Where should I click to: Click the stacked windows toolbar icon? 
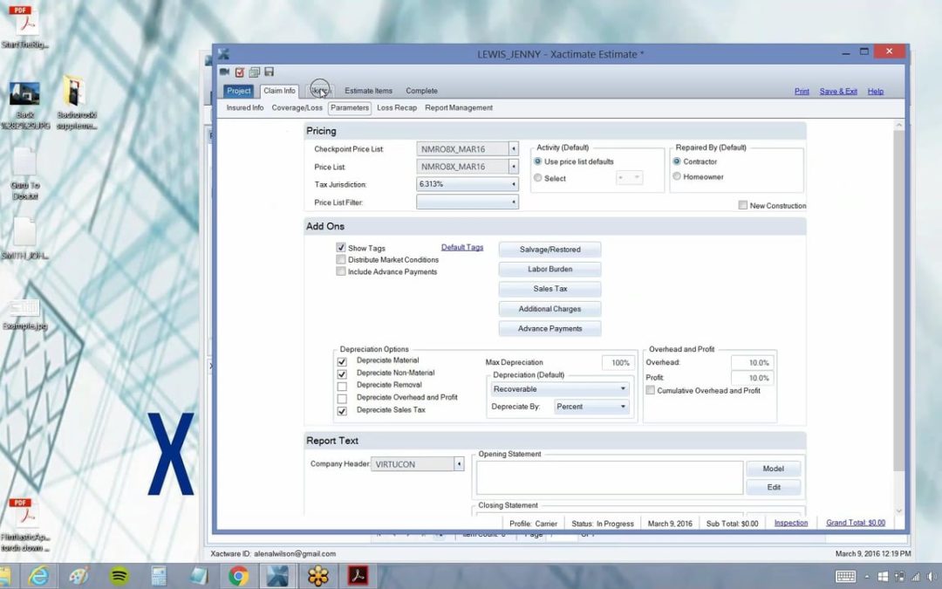(254, 72)
